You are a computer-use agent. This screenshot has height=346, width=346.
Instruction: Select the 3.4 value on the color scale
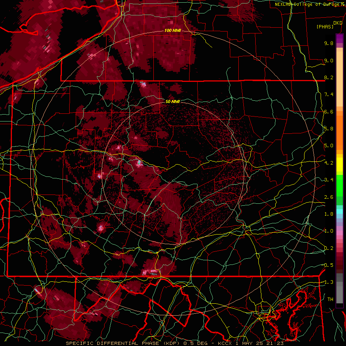[329, 180]
